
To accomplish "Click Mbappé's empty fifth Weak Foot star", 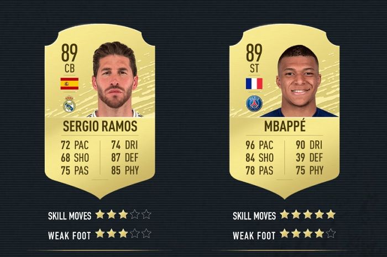I will click(331, 233).
